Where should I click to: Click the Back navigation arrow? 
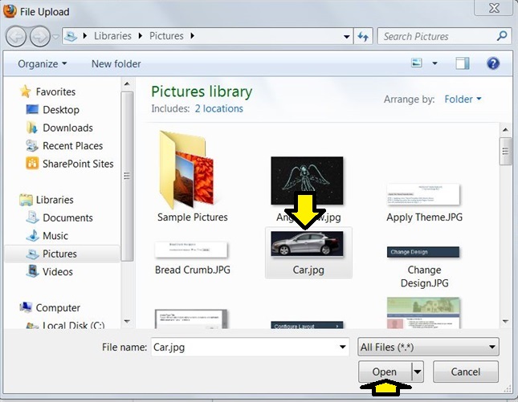pyautogui.click(x=17, y=36)
